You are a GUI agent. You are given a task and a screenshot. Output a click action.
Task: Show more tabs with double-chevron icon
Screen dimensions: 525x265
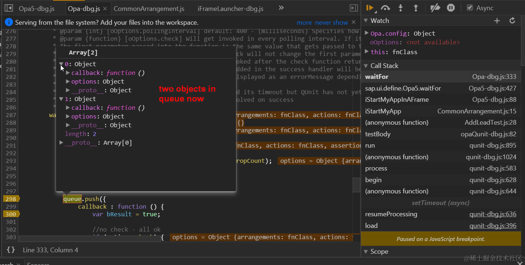click(x=281, y=8)
